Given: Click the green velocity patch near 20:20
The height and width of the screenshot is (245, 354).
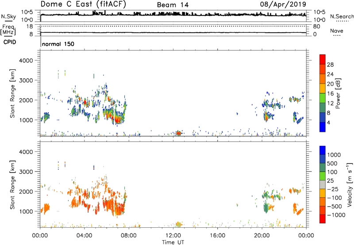Looking at the screenshot, I should 266,208.
